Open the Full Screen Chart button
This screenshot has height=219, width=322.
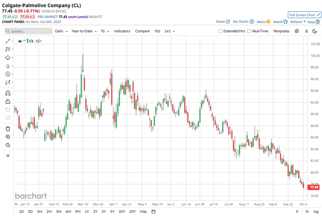pyautogui.click(x=305, y=15)
